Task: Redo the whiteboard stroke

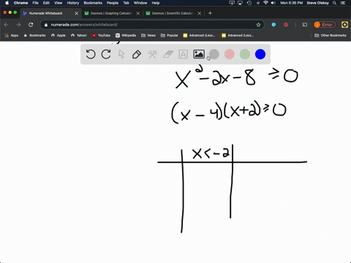Action: pos(106,54)
